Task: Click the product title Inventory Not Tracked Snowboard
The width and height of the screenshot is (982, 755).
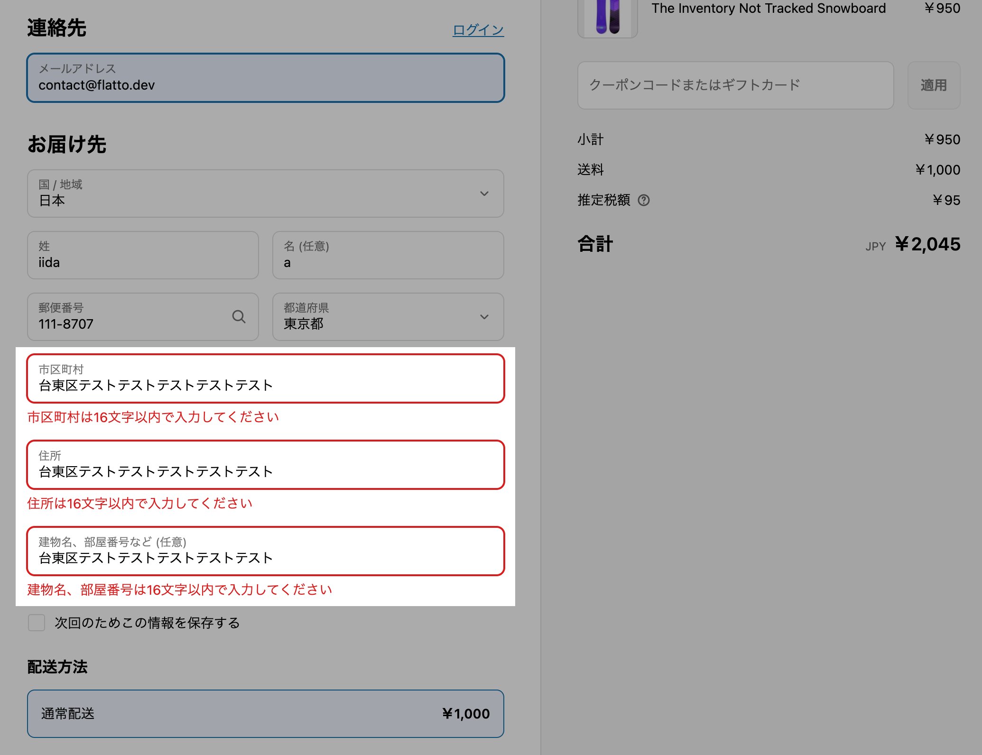Action: [768, 9]
